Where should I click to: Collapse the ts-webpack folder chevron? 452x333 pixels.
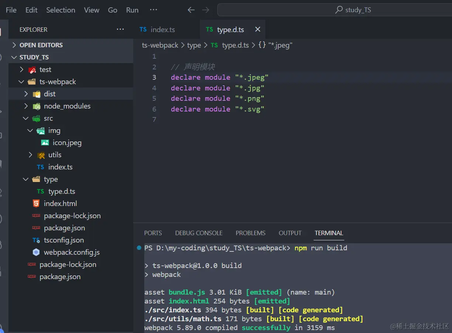(x=21, y=82)
